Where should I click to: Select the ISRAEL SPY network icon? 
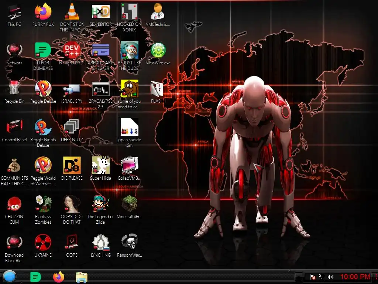pos(72,89)
